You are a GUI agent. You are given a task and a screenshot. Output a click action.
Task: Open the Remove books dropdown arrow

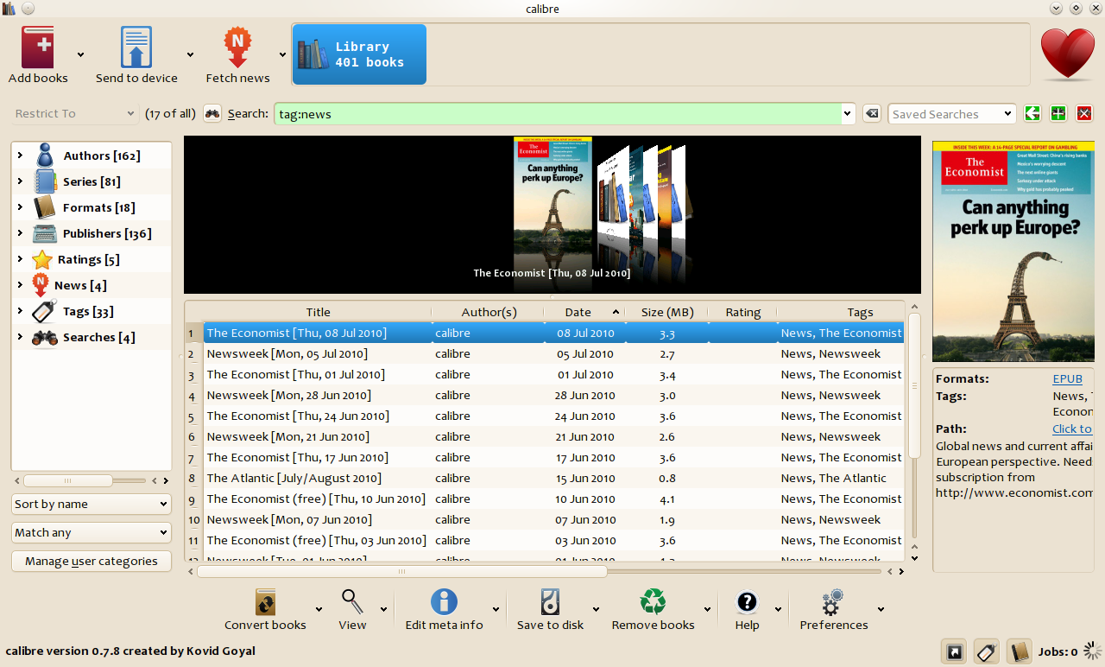pos(707,609)
